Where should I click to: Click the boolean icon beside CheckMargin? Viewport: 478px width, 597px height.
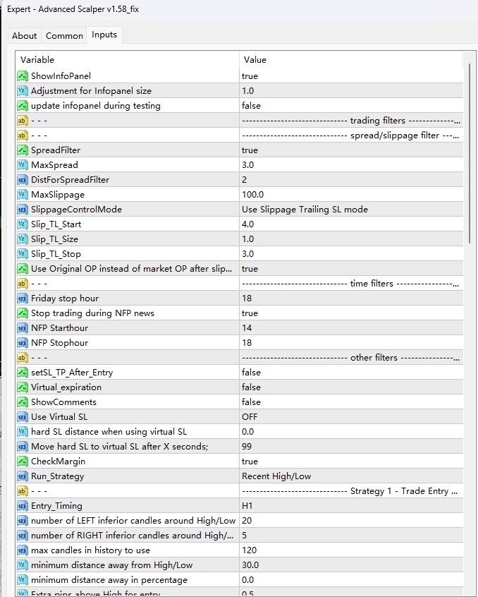click(23, 461)
